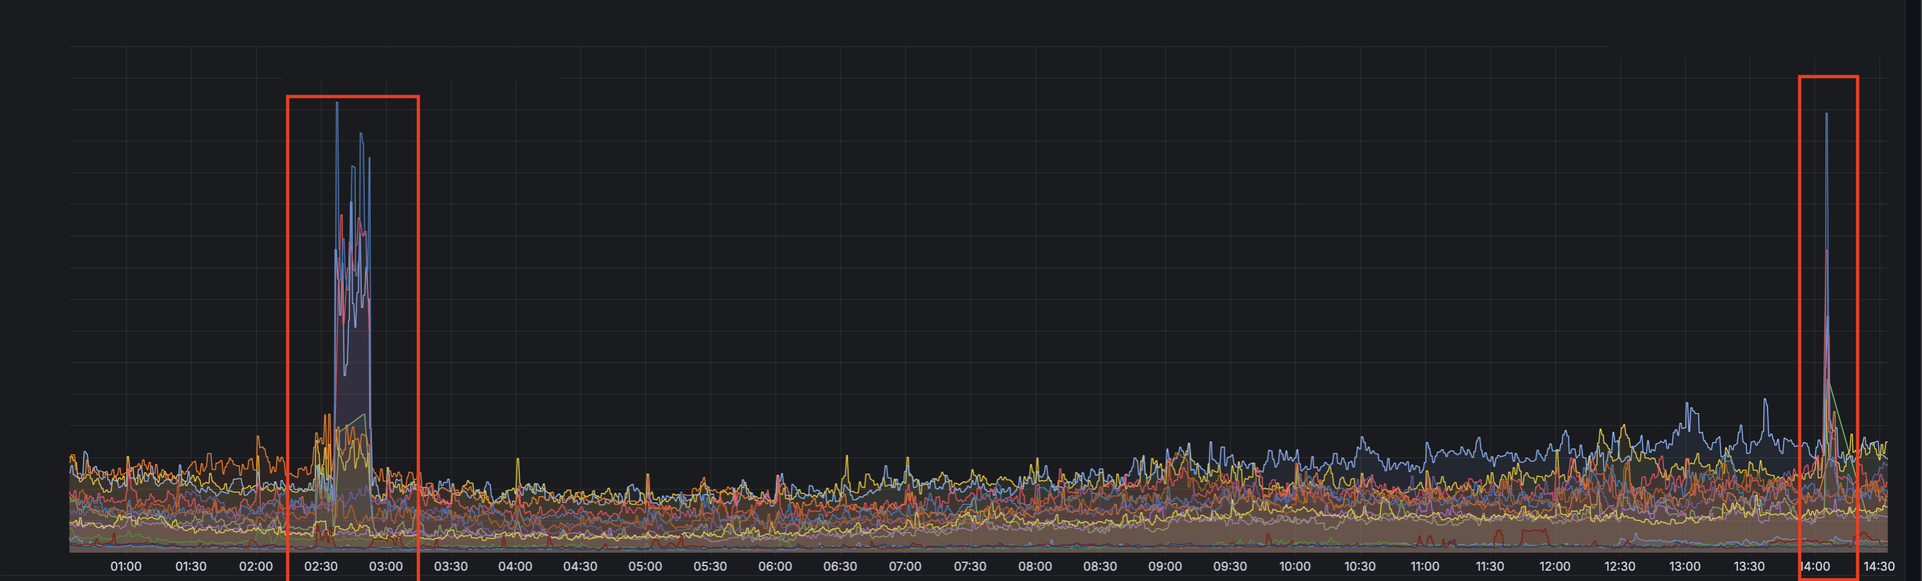Click the blue spike peak near 14:00
1922x581 pixels.
coord(1827,114)
